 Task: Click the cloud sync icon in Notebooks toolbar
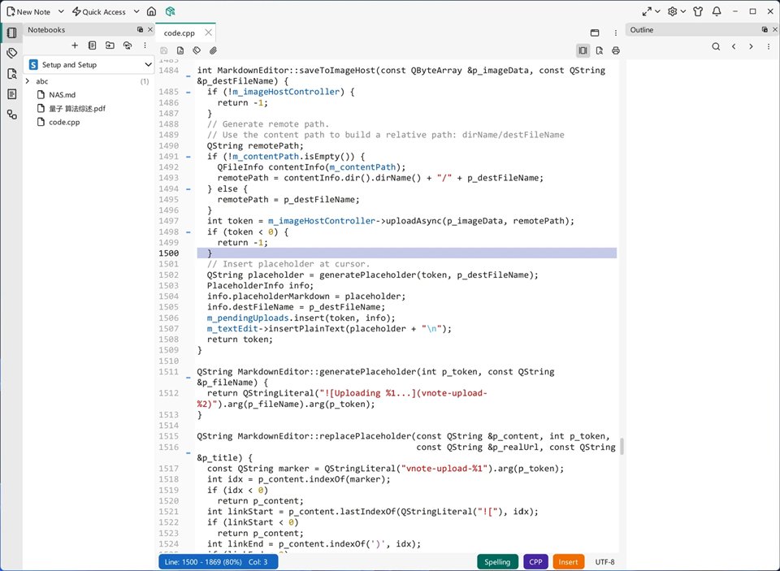point(128,45)
